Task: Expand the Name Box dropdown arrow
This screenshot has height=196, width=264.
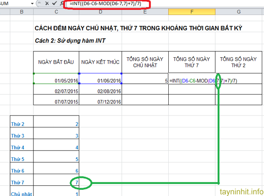Action: (x=32, y=3)
